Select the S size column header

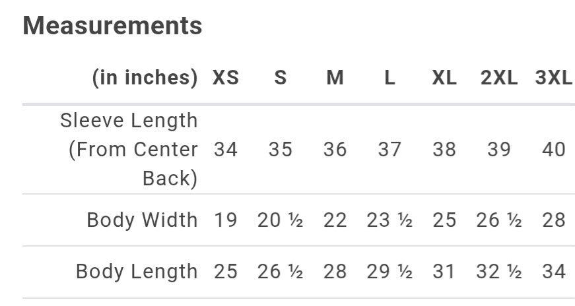(281, 78)
